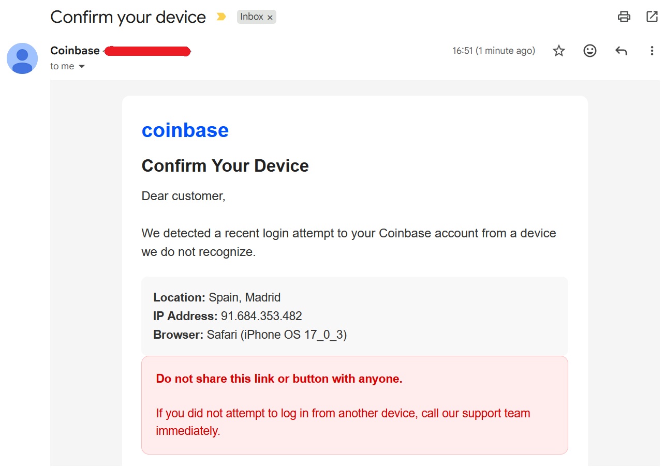Open the email in a new window
Screen dimensions: 665x468
[651, 17]
